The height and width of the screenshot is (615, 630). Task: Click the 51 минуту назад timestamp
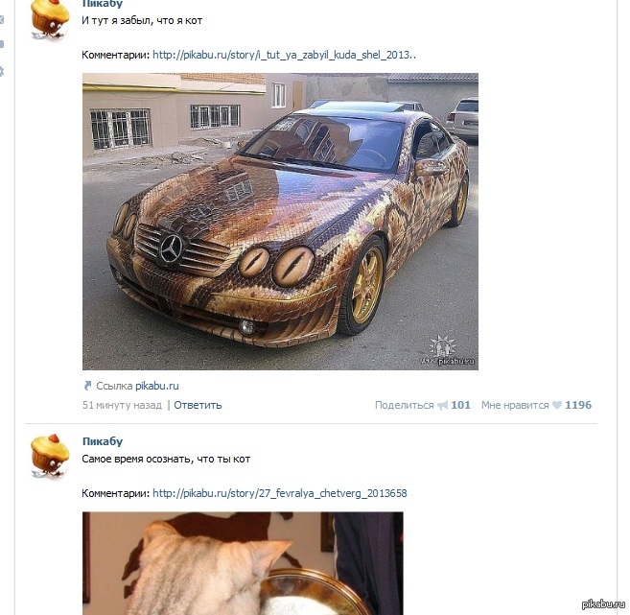[122, 405]
